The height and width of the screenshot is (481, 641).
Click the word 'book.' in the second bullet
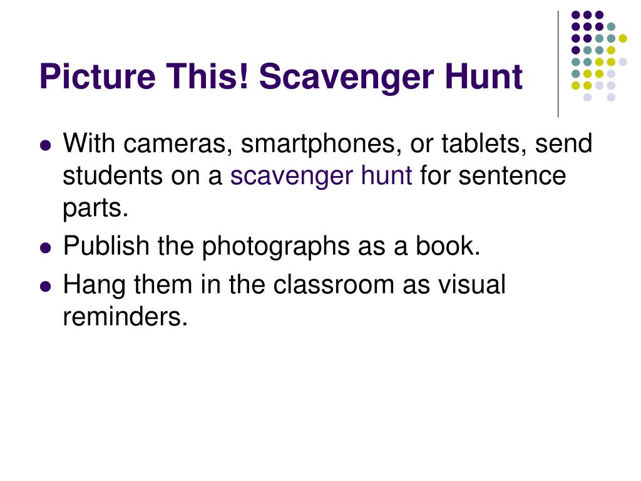448,246
